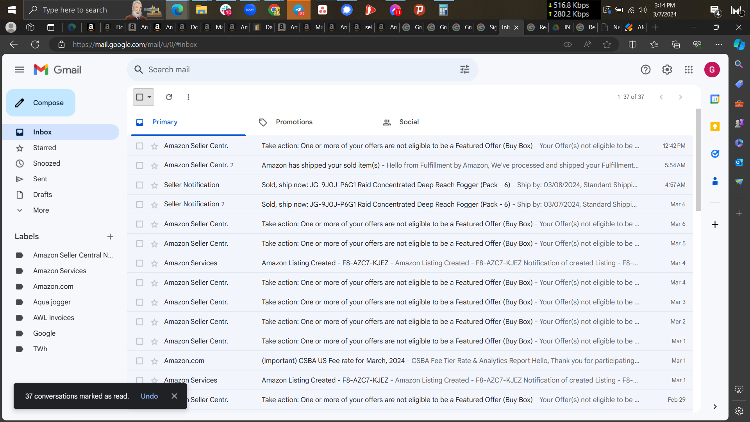Open the Amazon Services label

click(59, 271)
